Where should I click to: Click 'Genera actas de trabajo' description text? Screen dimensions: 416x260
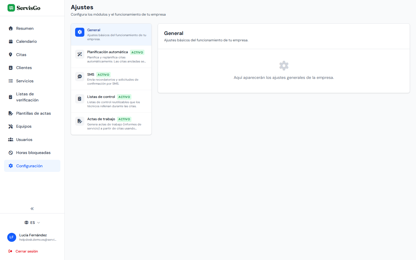[114, 126]
